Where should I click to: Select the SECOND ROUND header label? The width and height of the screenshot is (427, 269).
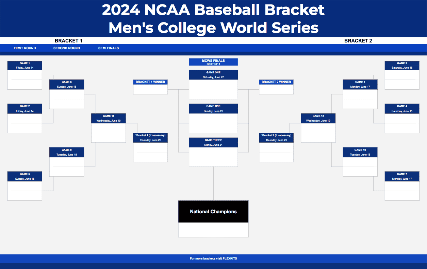pos(67,48)
